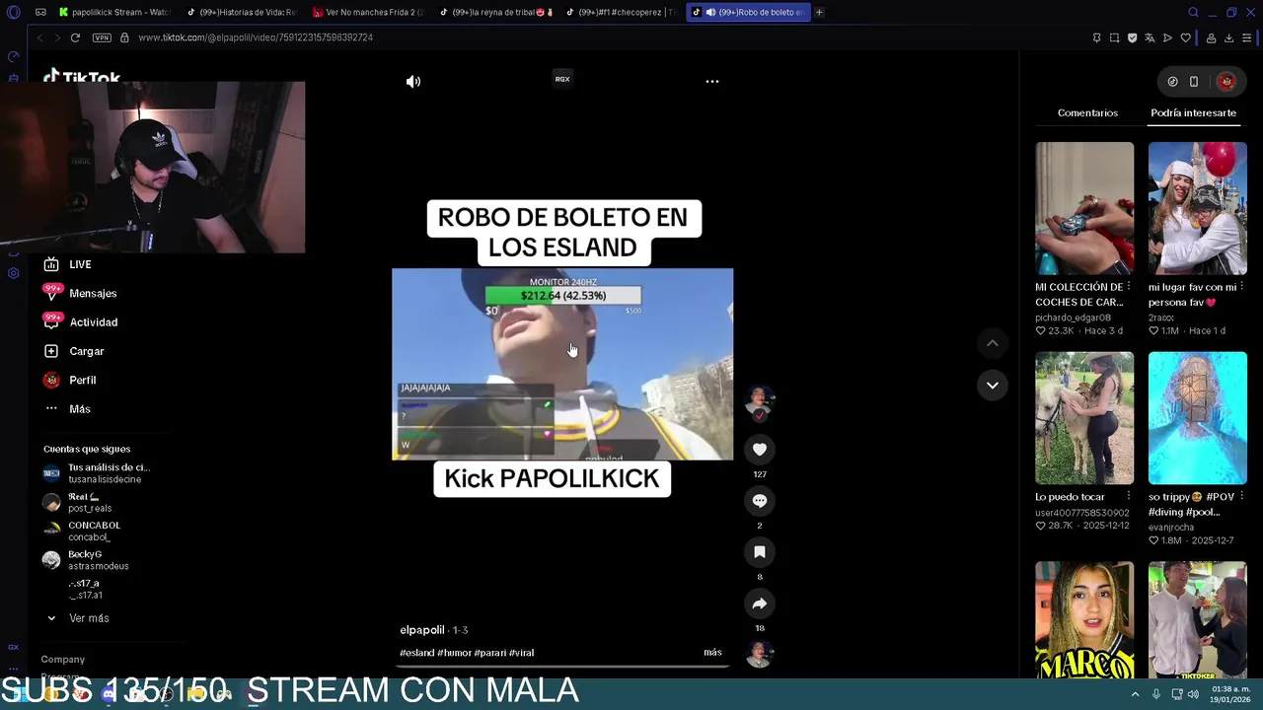
Task: Switch to papolilkick Stream browser tab
Action: (x=113, y=12)
